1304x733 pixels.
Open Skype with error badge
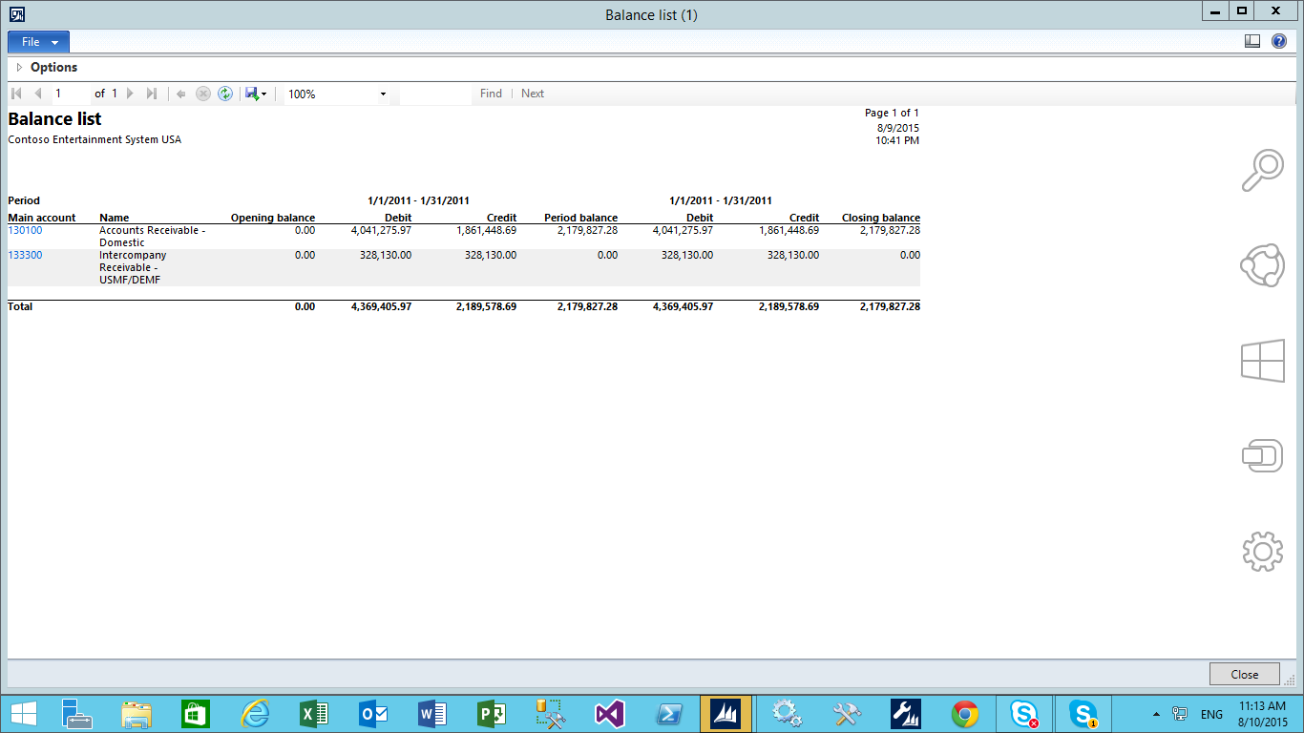[1024, 713]
